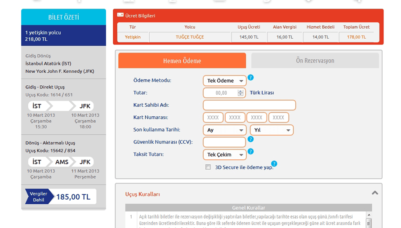The height and width of the screenshot is (228, 401).
Task: Click the Güvenlik Numarası (CCV) input field
Action: (224, 142)
